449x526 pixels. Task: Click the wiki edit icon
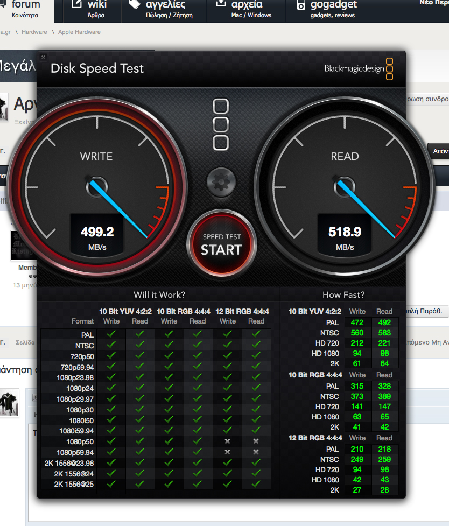click(76, 4)
